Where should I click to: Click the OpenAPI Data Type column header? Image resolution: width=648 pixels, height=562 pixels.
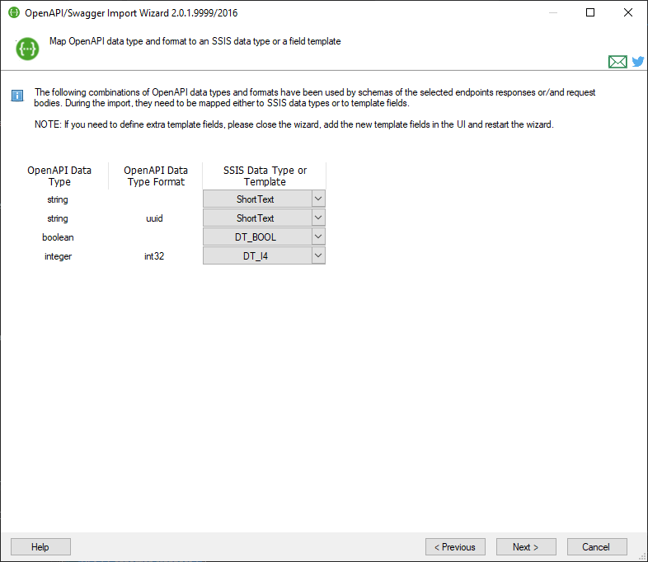[x=59, y=176]
